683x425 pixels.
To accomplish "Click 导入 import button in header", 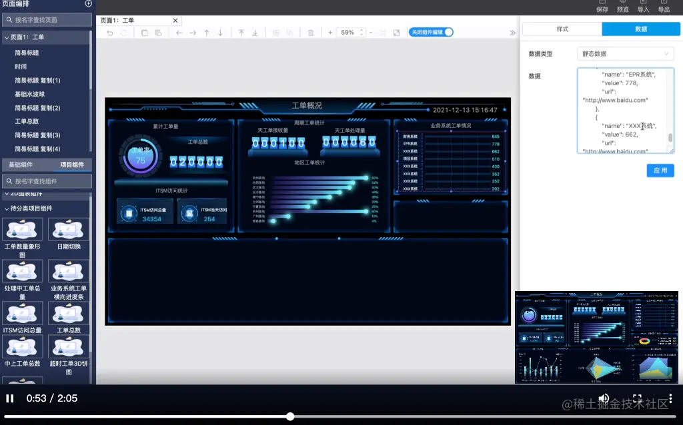I will pos(644,7).
